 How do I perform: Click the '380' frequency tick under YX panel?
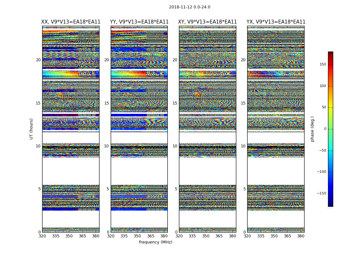[301, 236]
